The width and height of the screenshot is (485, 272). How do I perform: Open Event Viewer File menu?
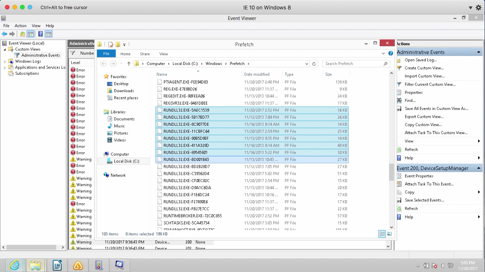point(6,26)
